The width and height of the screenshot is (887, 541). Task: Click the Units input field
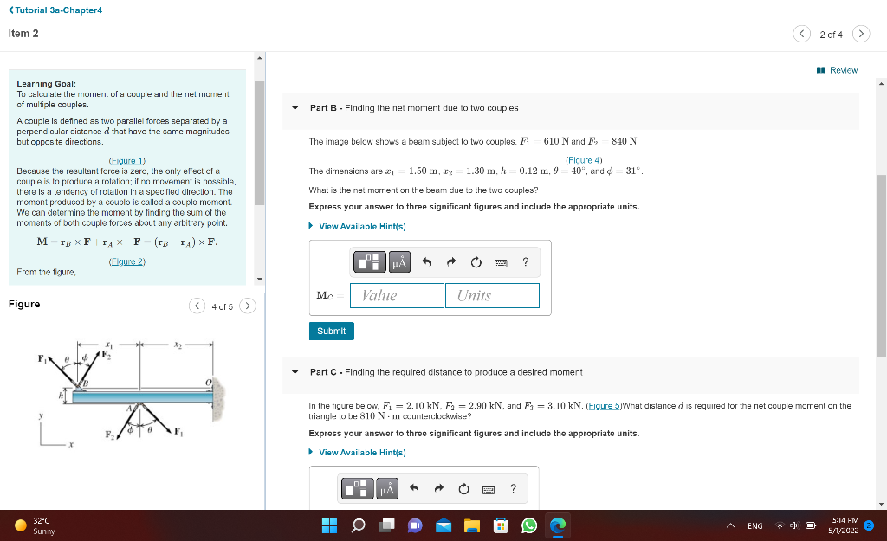pyautogui.click(x=492, y=296)
